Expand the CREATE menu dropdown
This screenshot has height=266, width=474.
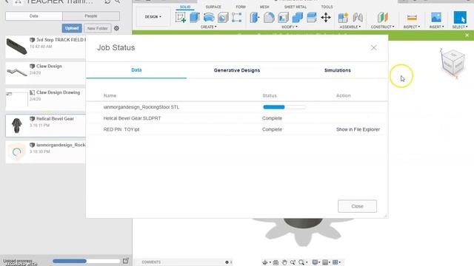[x=209, y=27]
